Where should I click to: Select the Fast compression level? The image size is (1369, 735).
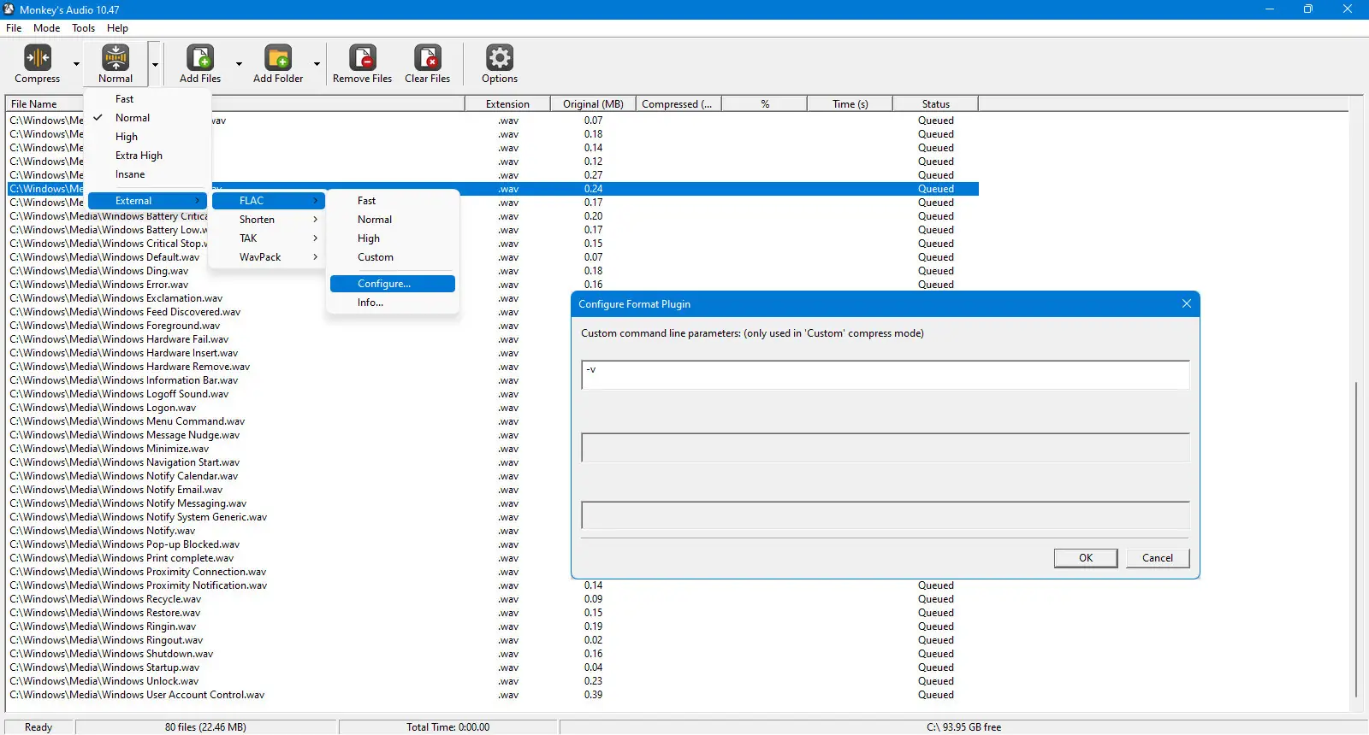click(148, 99)
